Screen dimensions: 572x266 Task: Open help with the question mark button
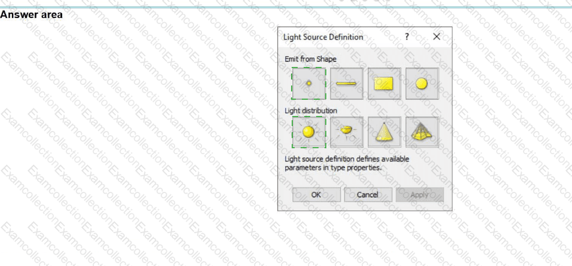(x=407, y=36)
